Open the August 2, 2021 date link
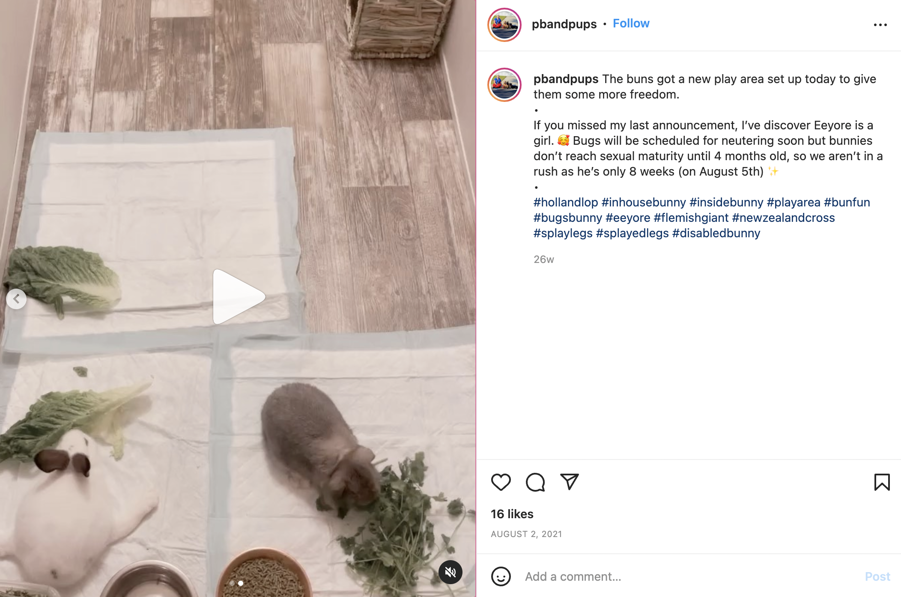 pos(526,534)
